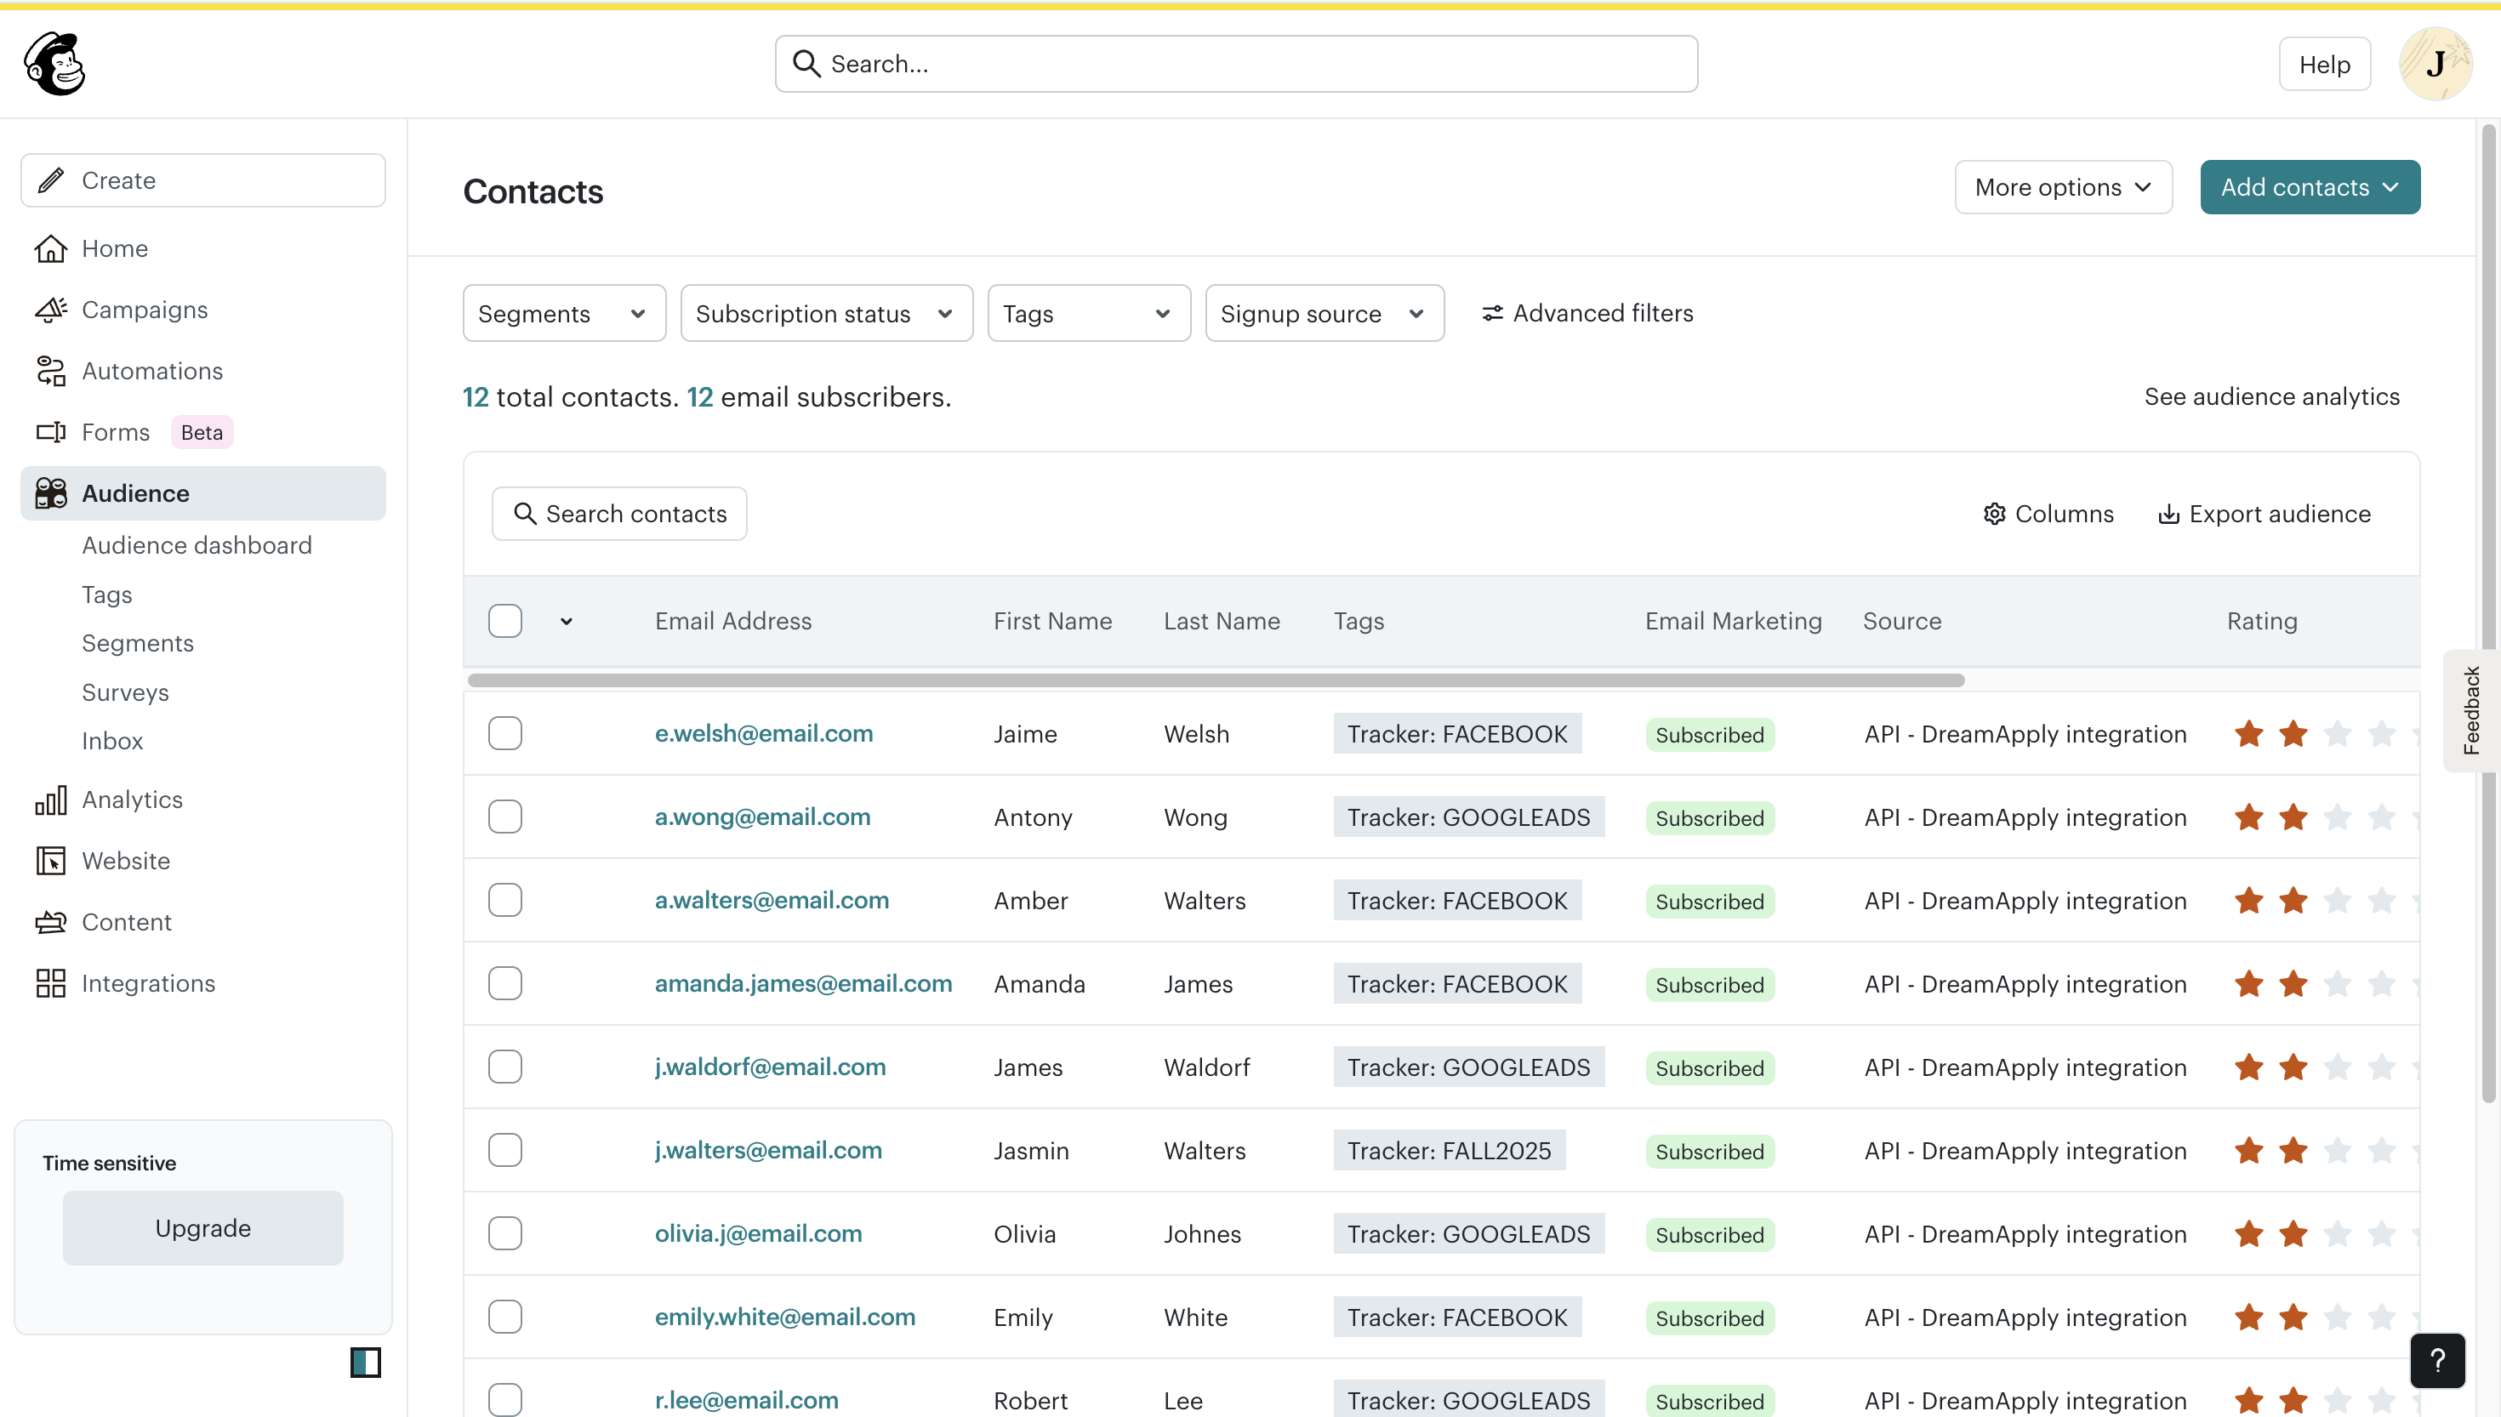Expand the Add contacts dropdown
The height and width of the screenshot is (1417, 2501).
coord(2310,187)
